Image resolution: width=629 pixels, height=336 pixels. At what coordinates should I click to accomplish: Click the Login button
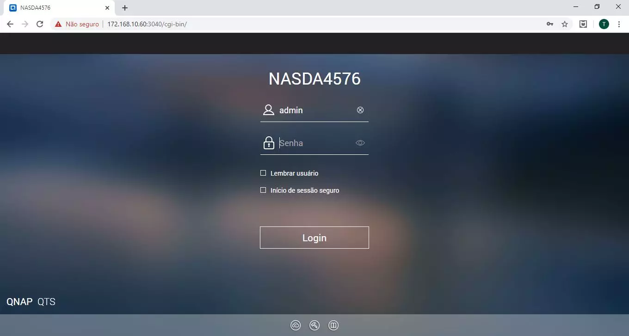pos(314,238)
